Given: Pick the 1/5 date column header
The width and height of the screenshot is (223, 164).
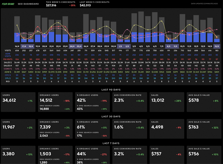Looking at the screenshot, I should [120, 46].
